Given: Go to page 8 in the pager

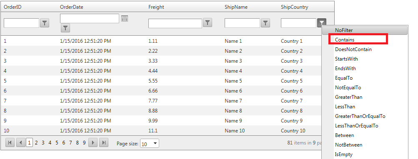Looking at the screenshot, I should point(78,143).
